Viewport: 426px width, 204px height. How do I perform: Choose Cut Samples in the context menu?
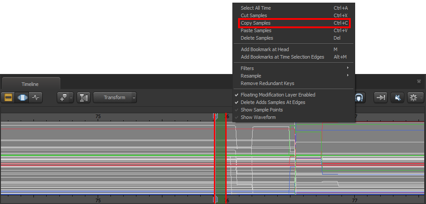(x=294, y=15)
